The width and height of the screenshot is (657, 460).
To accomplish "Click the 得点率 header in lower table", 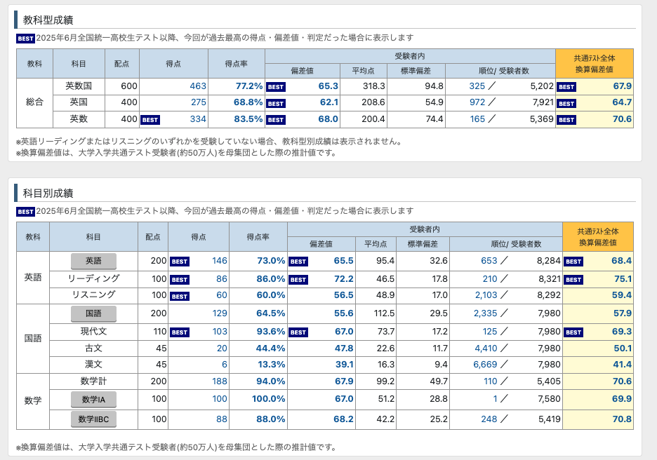I will tap(258, 237).
